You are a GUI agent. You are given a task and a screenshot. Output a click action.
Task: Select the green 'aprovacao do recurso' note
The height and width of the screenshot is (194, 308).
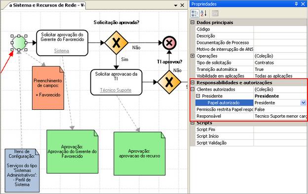[140, 154]
